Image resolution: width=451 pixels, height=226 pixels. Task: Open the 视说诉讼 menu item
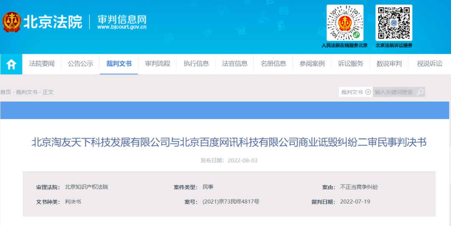coord(429,64)
